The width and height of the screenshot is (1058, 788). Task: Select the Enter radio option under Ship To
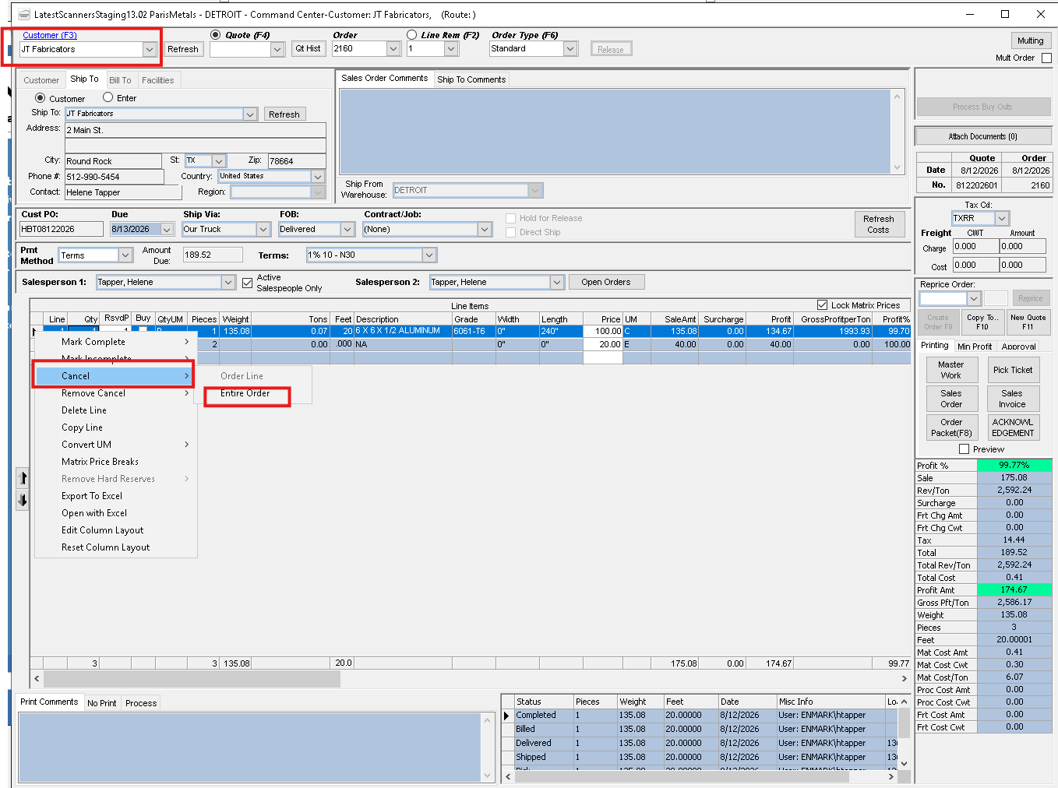pos(108,97)
